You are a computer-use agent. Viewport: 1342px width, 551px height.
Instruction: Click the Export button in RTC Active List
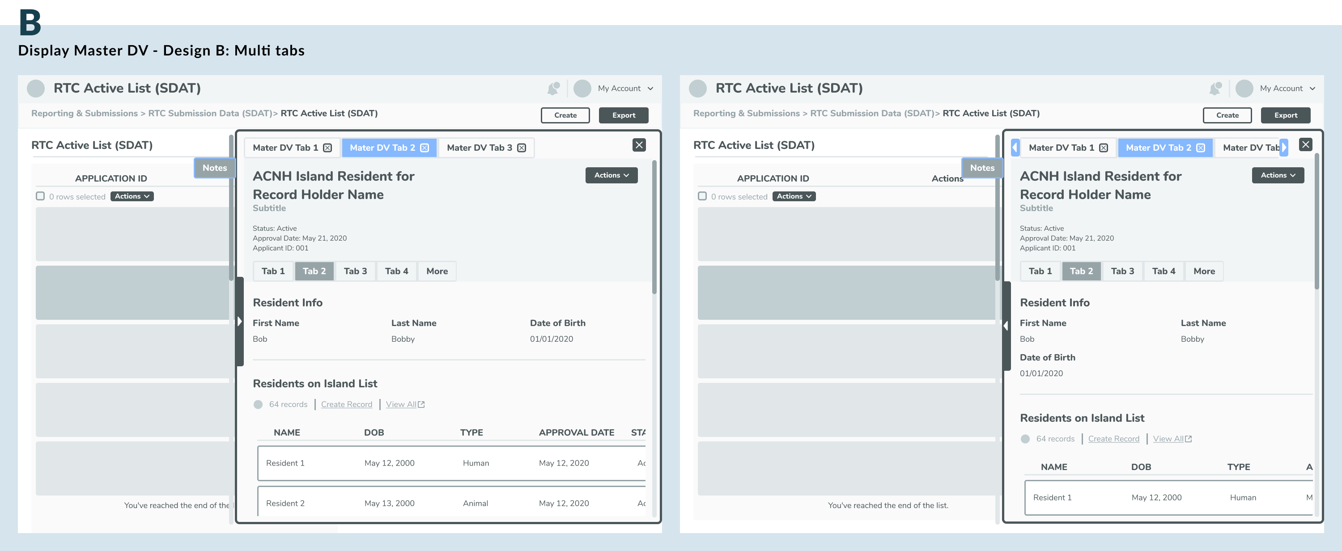tap(623, 114)
